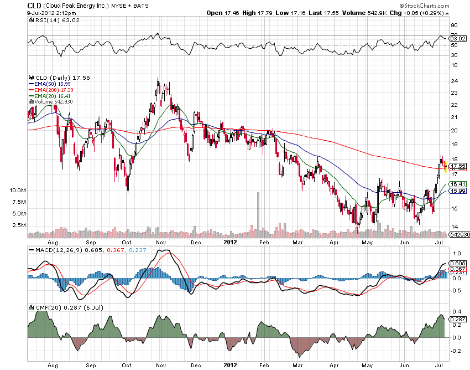Click the EMA(50) 15.99 legend text
This screenshot has width=470, height=370.
pos(53,84)
